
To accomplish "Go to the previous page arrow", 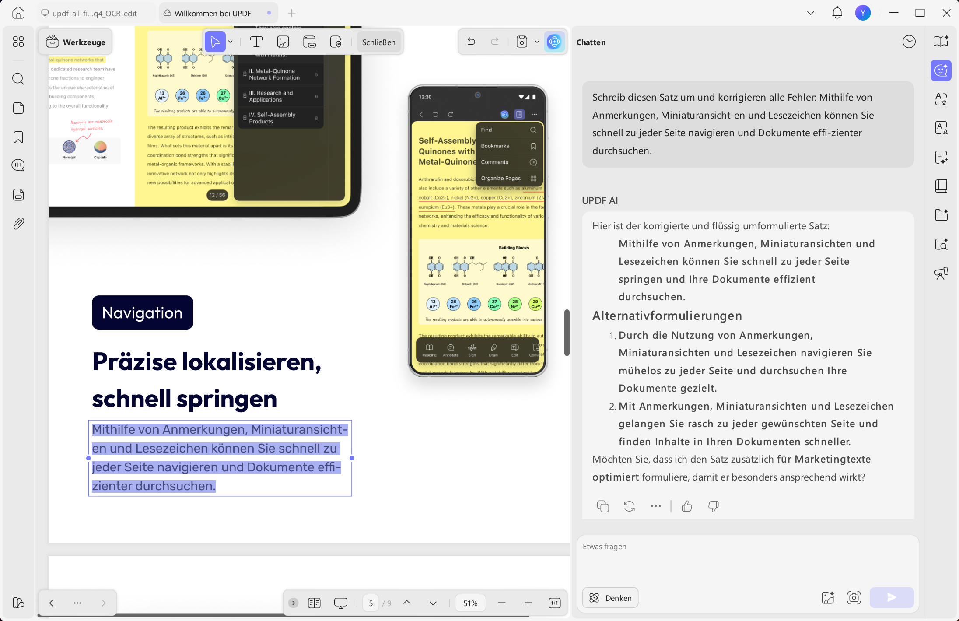I will [x=407, y=603].
